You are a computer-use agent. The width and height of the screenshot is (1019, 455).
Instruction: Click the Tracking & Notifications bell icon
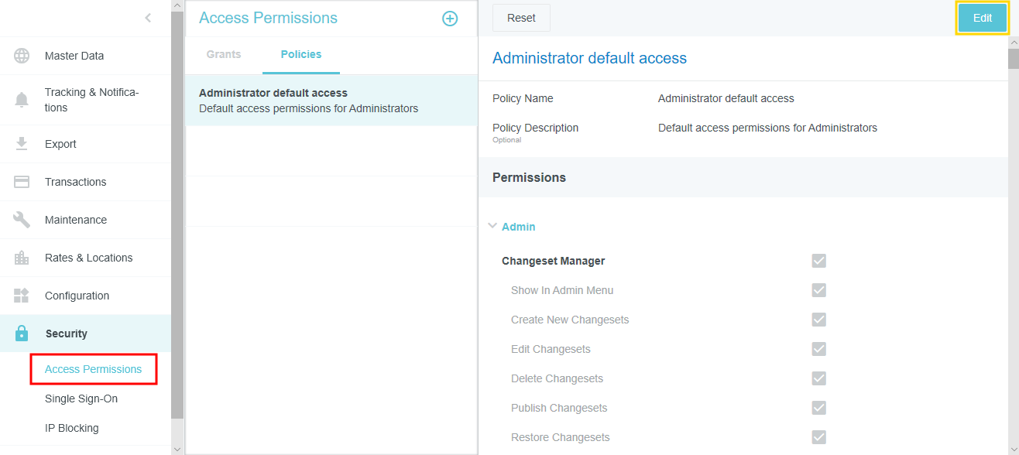point(22,100)
